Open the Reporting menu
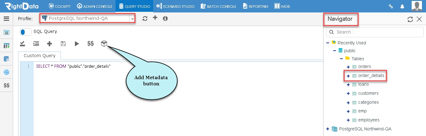 coord(255,6)
